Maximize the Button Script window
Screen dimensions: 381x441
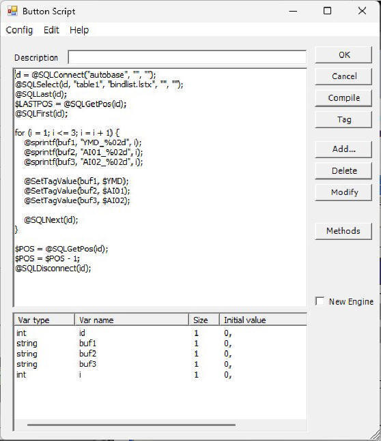(x=327, y=11)
